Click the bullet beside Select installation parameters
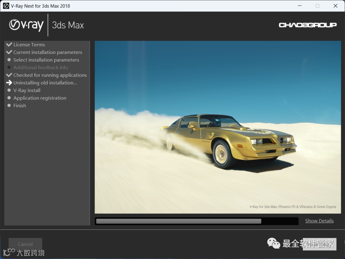This screenshot has height=259, width=345. pos(9,60)
